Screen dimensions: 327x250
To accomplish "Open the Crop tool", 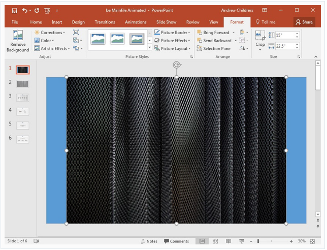I will pyautogui.click(x=260, y=41).
